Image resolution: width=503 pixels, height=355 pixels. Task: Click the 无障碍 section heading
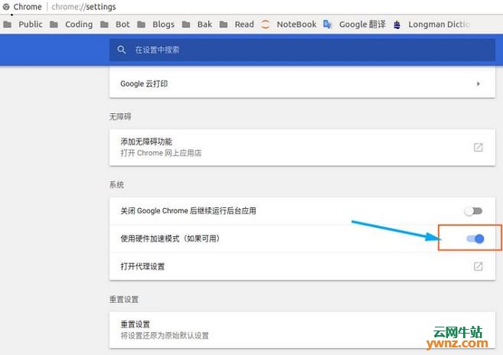(120, 116)
